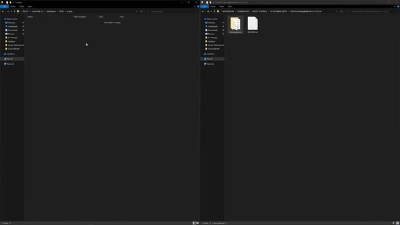Go up one folder in left window
Screen dimensions: 400x225
click(14, 11)
